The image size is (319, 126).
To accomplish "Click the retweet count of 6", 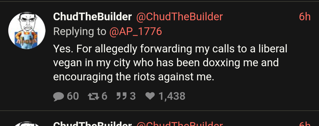I will (x=104, y=96).
